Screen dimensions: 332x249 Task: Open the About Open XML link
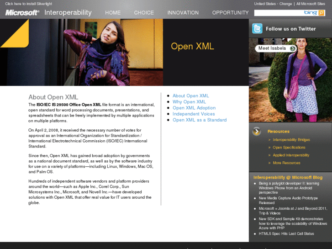pyautogui.click(x=191, y=96)
